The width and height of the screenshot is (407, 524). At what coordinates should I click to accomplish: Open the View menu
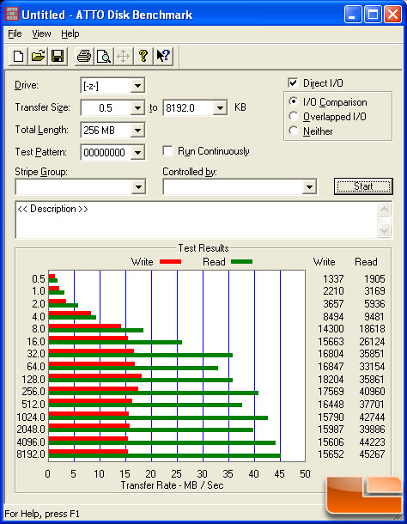click(x=41, y=34)
